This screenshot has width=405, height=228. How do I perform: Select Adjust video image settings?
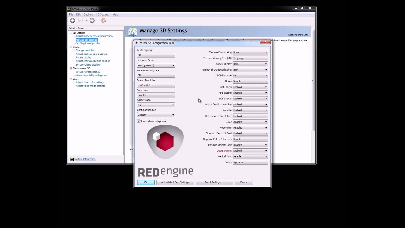point(90,86)
